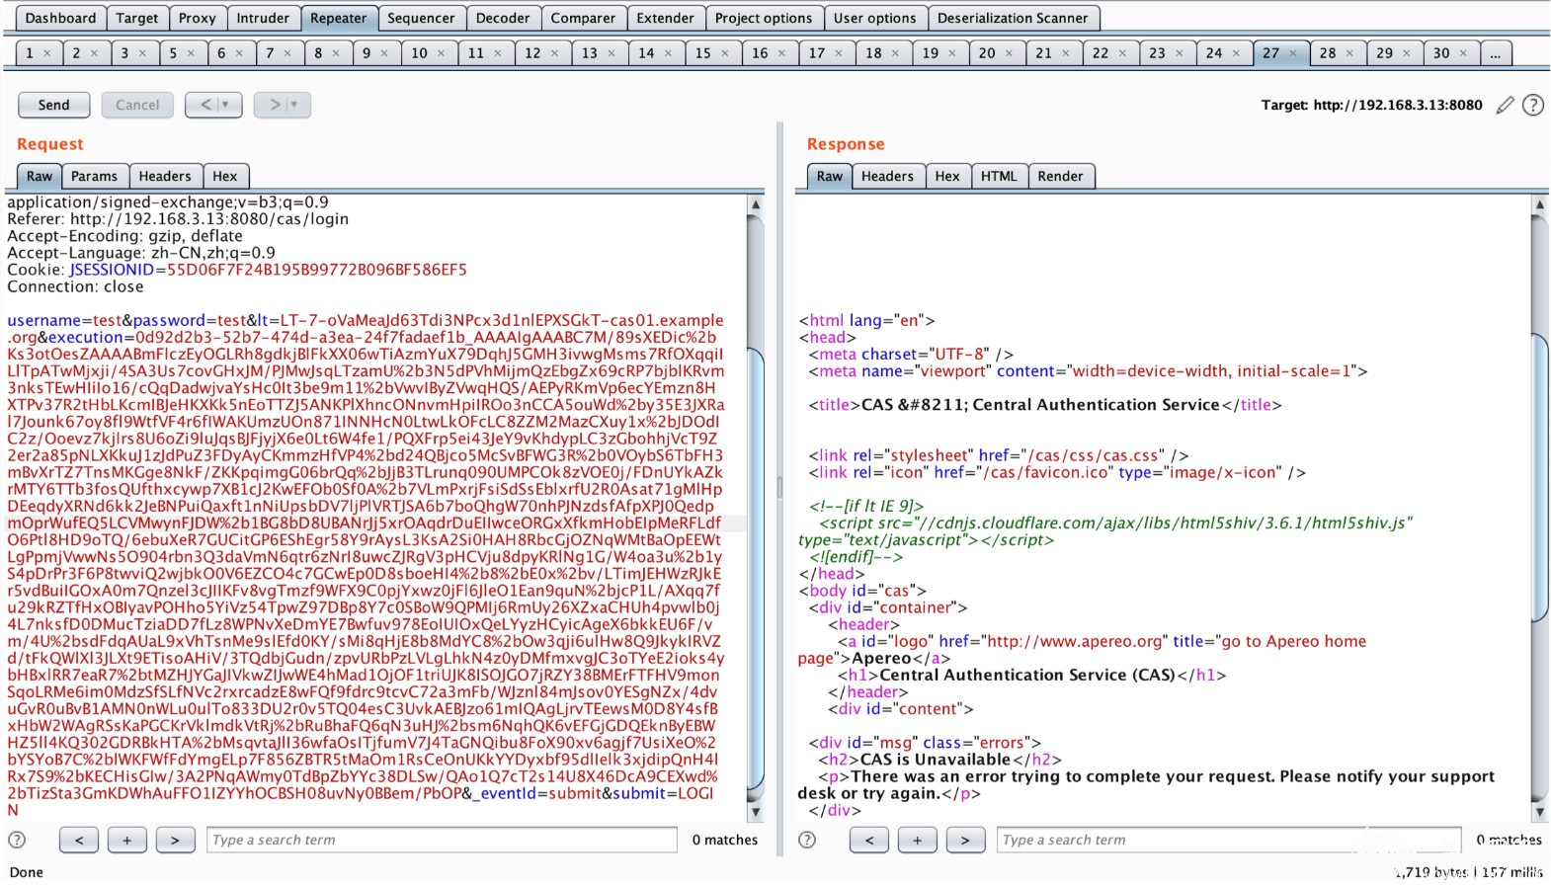Focus the response search field
The width and height of the screenshot is (1551, 885).
tap(1228, 840)
